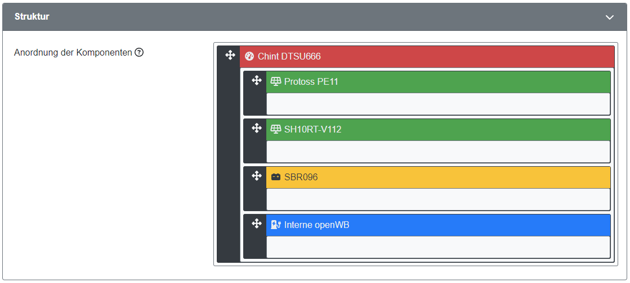Click the Anordnung der Komponenten label
The image size is (630, 283).
pyautogui.click(x=73, y=53)
